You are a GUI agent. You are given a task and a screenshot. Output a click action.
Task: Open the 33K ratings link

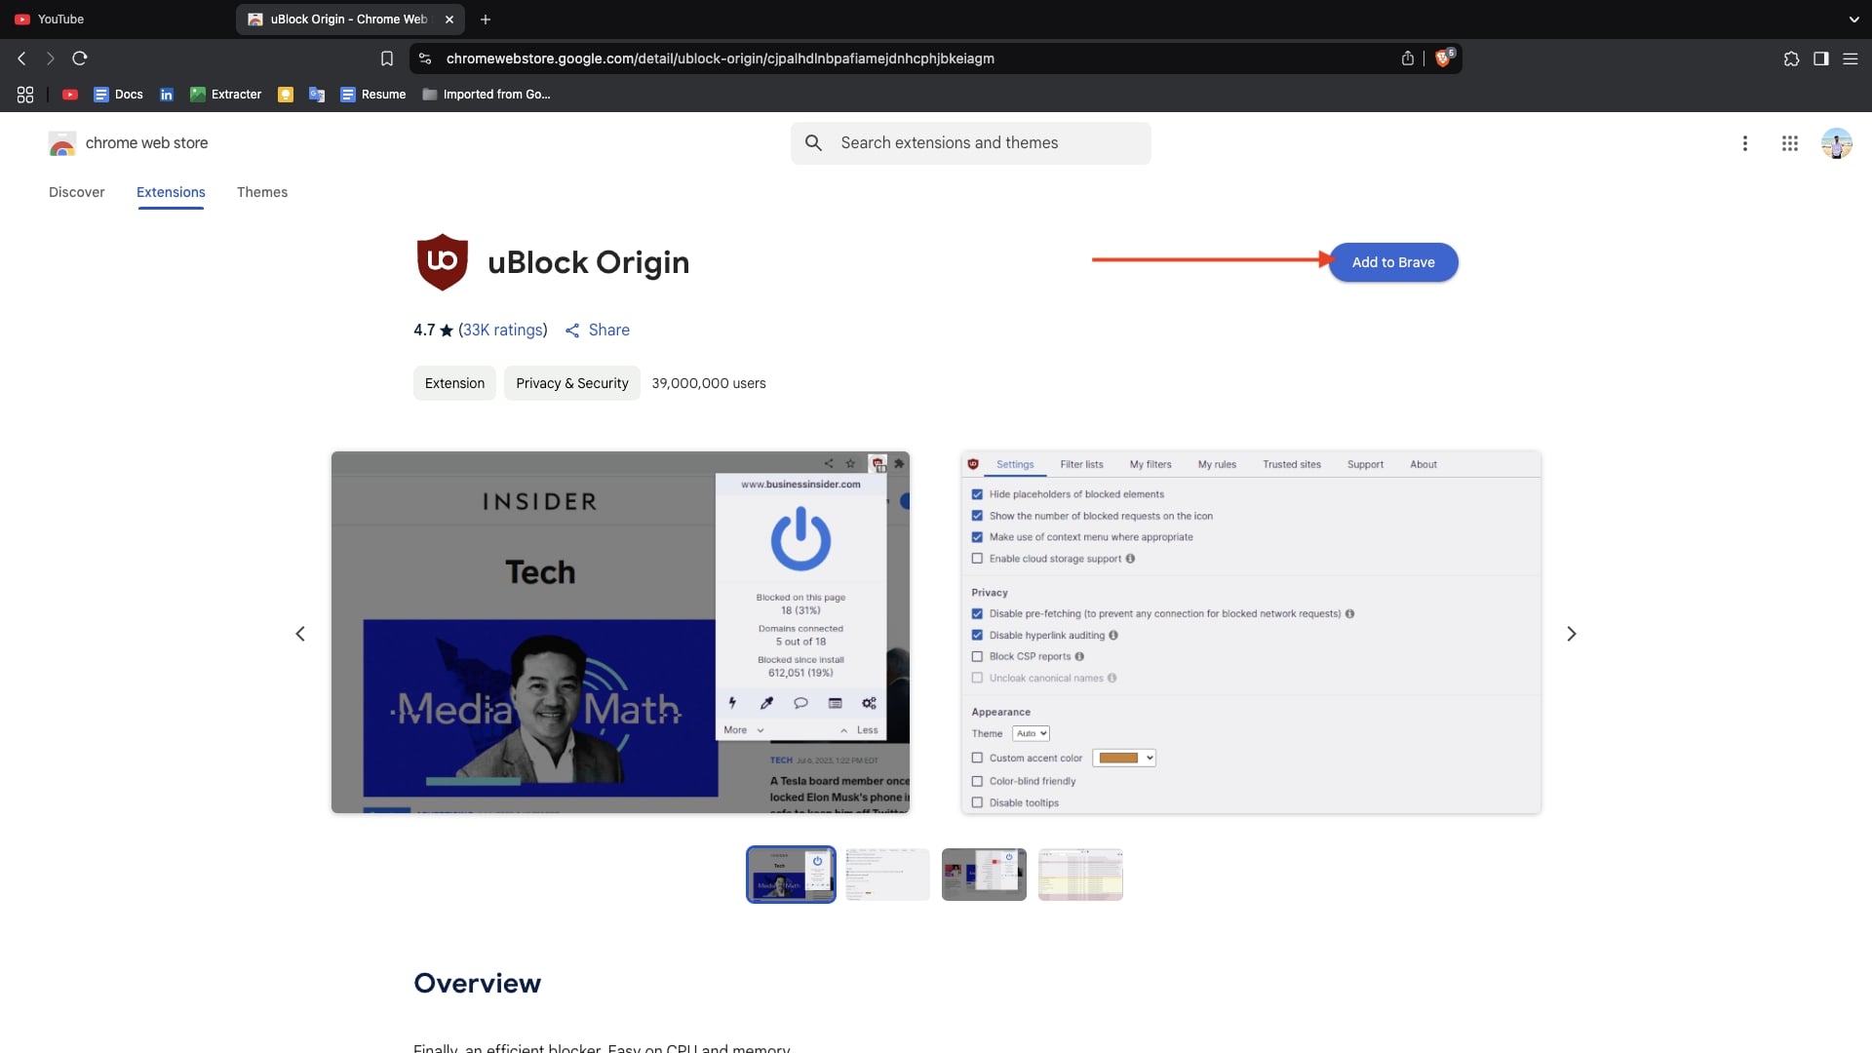(x=502, y=330)
